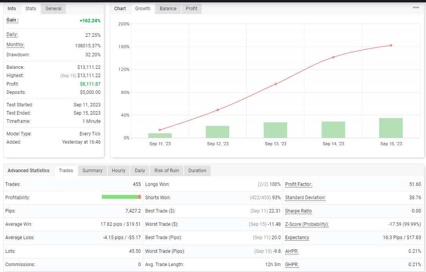Select the Advanced Statistics tab
Image resolution: width=426 pixels, height=272 pixels.
pyautogui.click(x=29, y=171)
